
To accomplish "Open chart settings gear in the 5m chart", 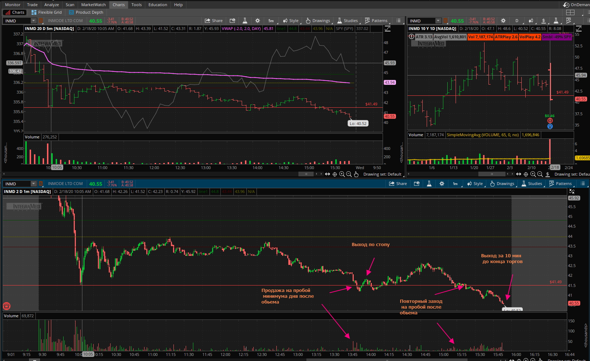I will click(258, 21).
